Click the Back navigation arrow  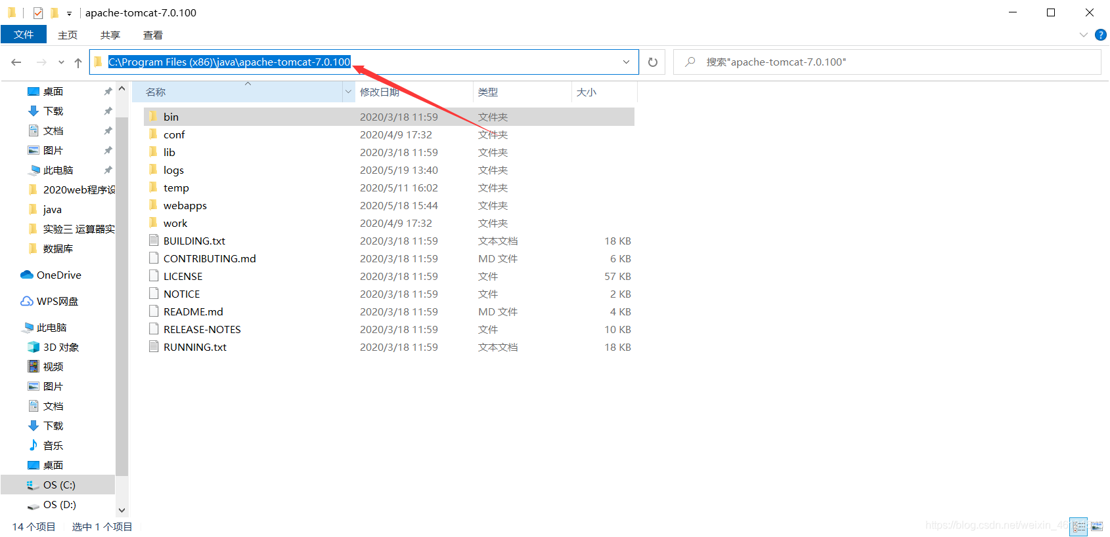click(x=16, y=62)
